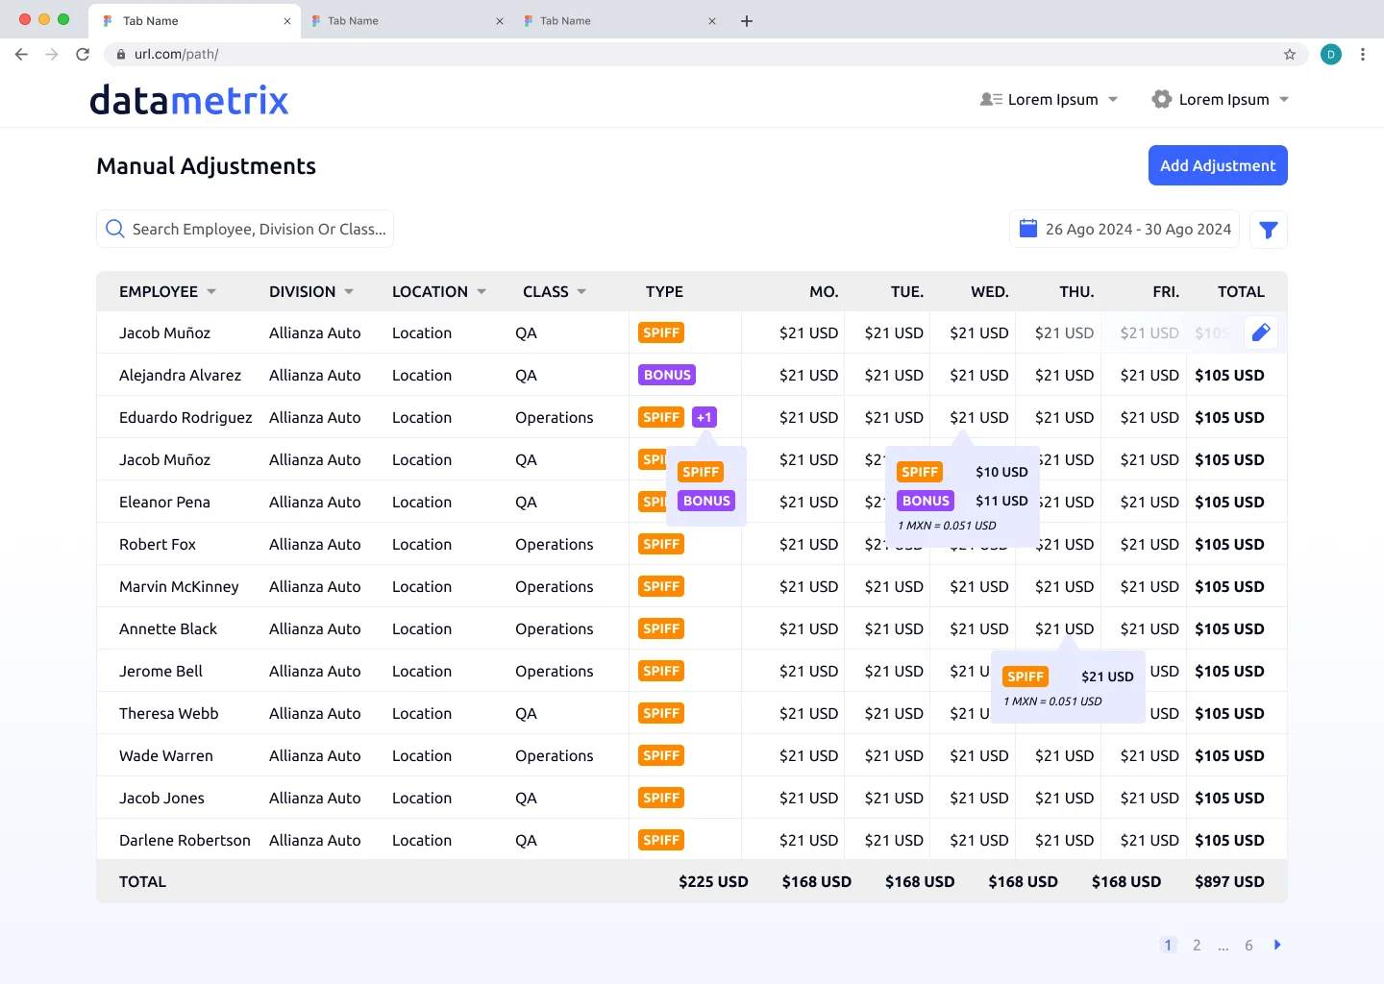This screenshot has height=984, width=1384.
Task: Open browser three-dot menu
Action: tap(1363, 54)
